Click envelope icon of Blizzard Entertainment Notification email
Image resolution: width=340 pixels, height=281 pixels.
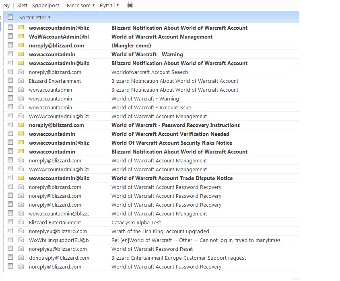point(21,80)
